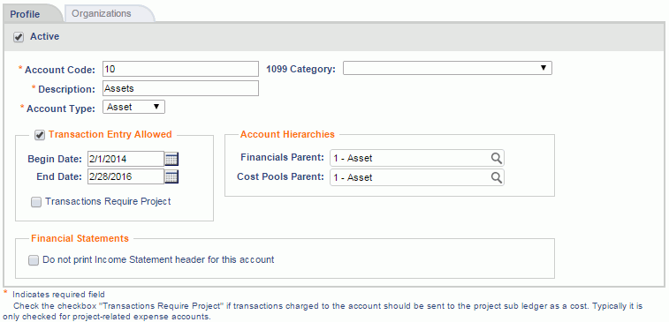Viewport: 669px width, 322px height.
Task: Focus the End Date text field
Action: pyautogui.click(x=125, y=176)
